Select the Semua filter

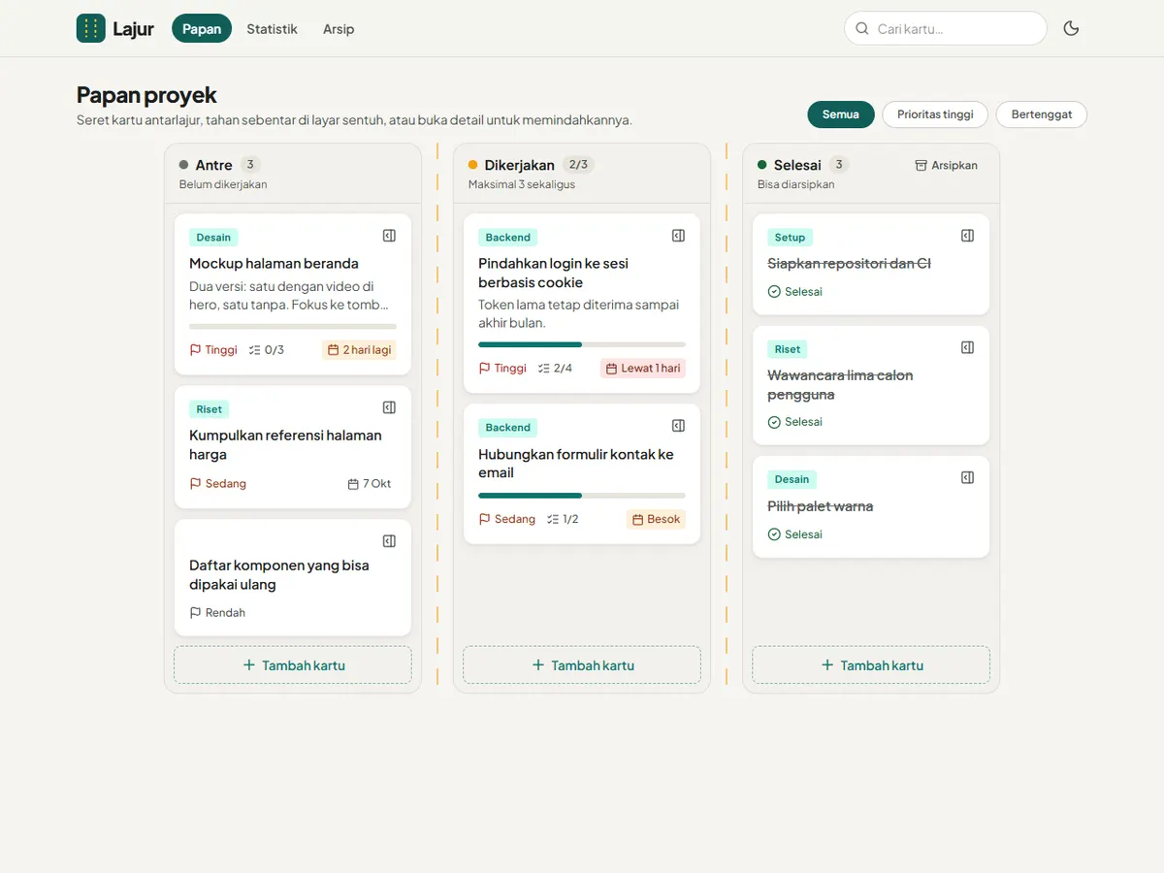tap(841, 114)
